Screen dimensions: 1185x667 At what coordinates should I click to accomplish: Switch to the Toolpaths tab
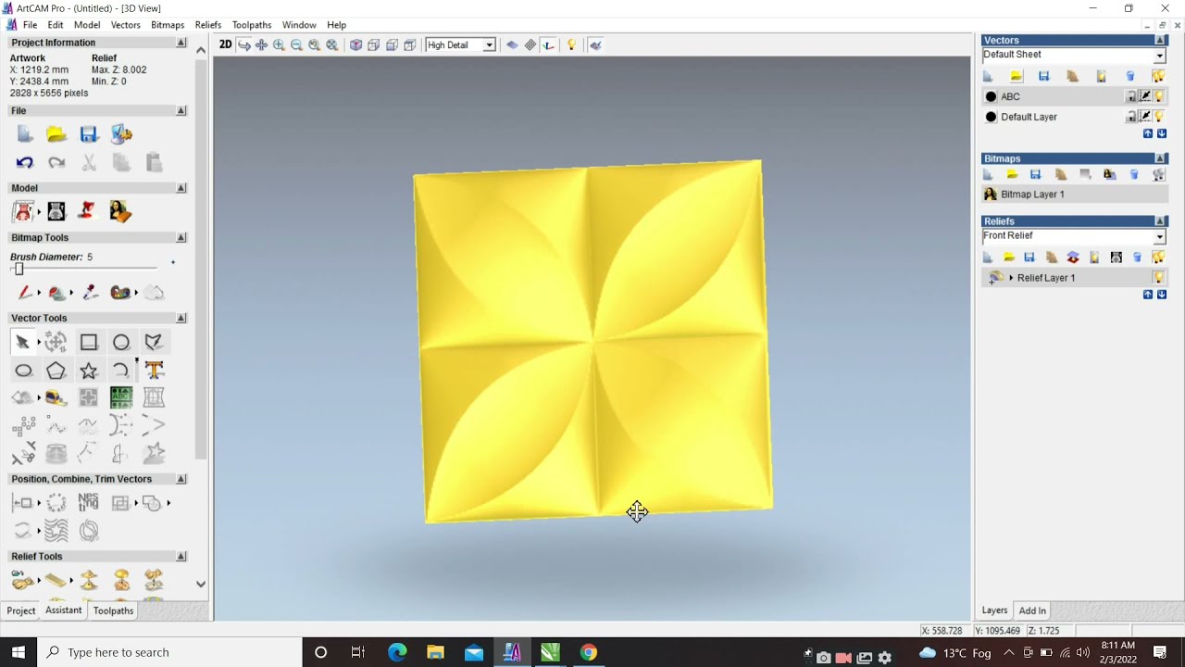coord(113,610)
